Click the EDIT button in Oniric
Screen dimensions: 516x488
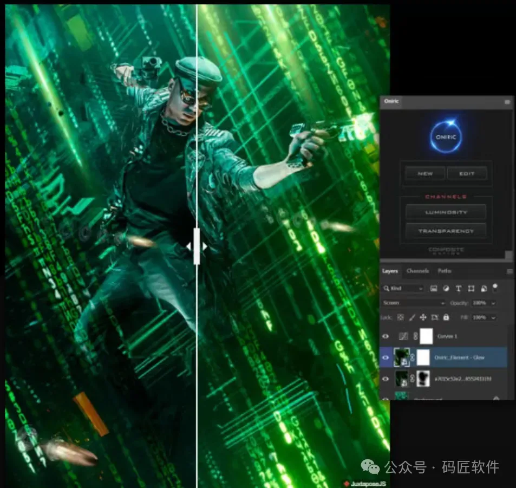[467, 173]
